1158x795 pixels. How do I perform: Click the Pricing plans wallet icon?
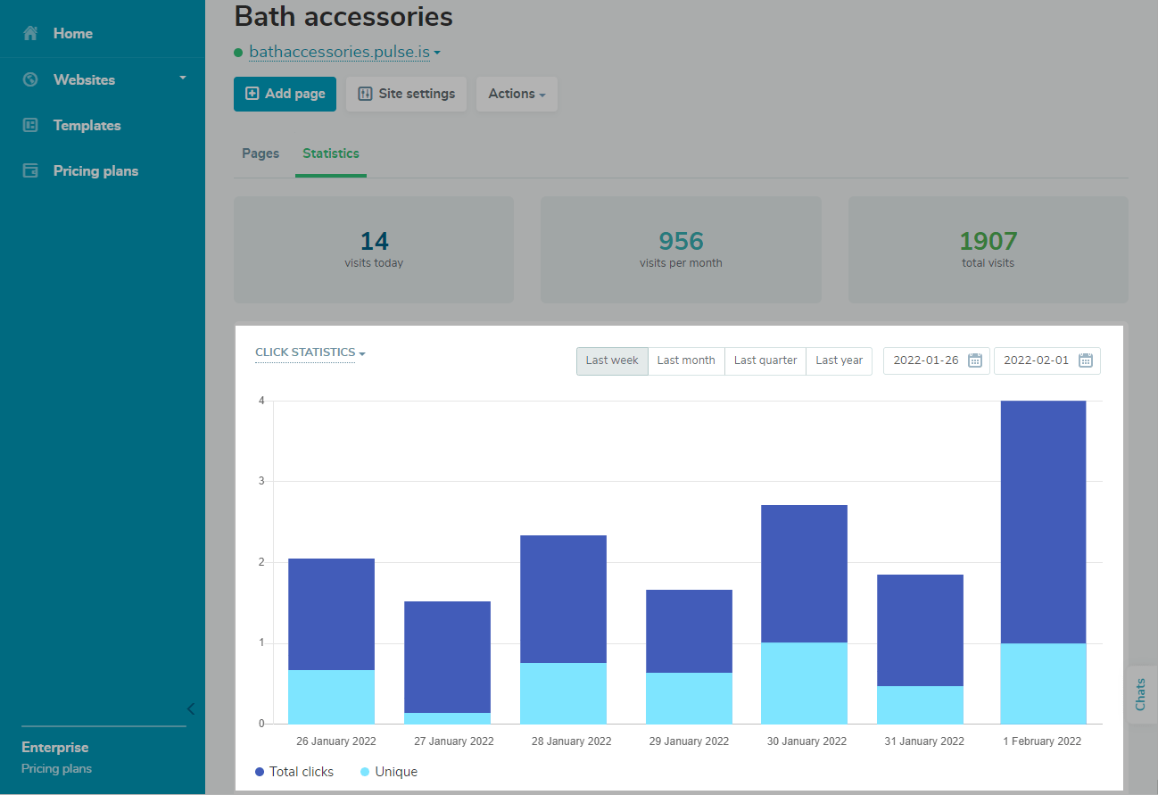point(30,170)
